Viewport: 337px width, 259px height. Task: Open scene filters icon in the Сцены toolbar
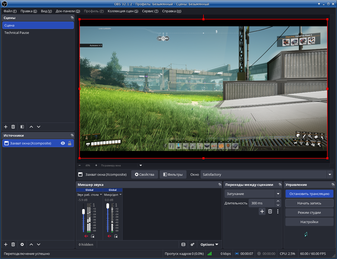pos(22,127)
